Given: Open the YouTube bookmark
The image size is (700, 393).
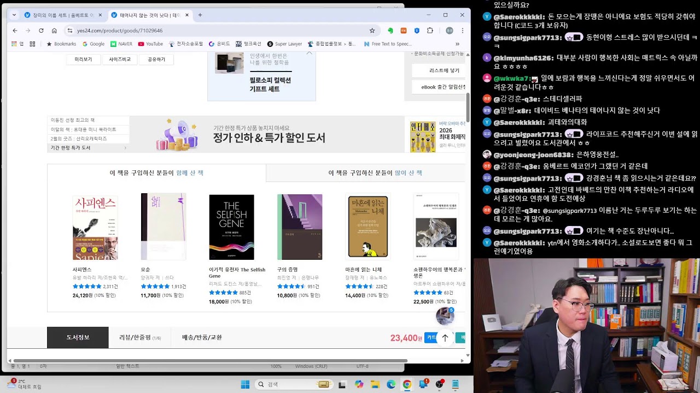Looking at the screenshot, I should tap(150, 44).
